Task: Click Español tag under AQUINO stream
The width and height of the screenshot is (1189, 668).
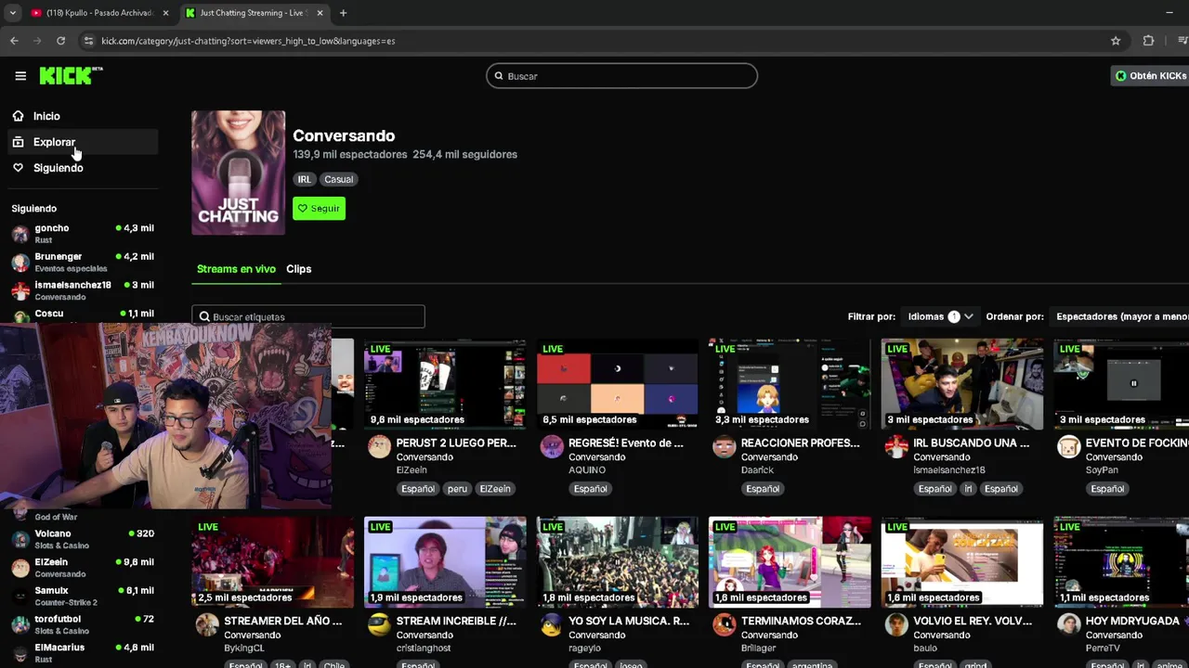Action: (590, 489)
